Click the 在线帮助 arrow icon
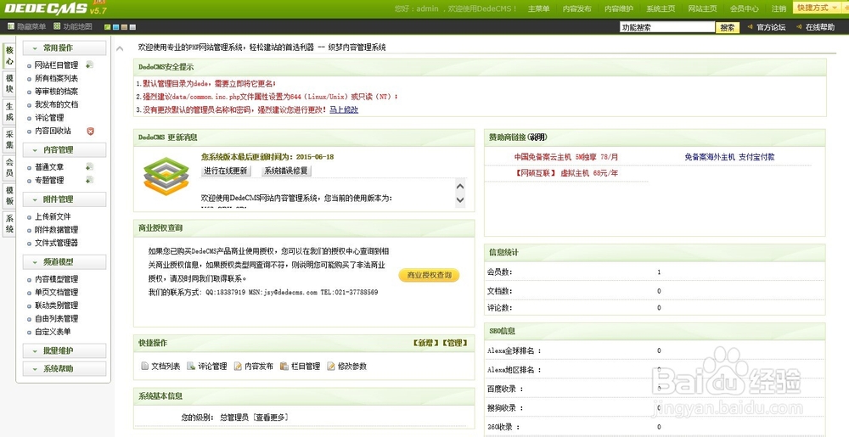The width and height of the screenshot is (849, 437). tap(799, 26)
